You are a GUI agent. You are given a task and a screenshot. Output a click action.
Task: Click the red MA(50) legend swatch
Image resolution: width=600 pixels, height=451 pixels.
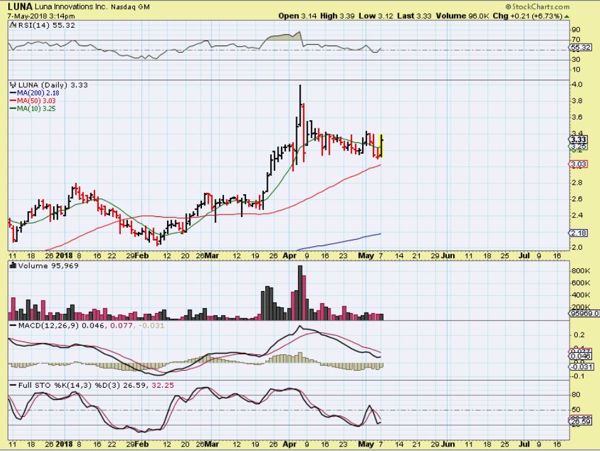click(13, 100)
